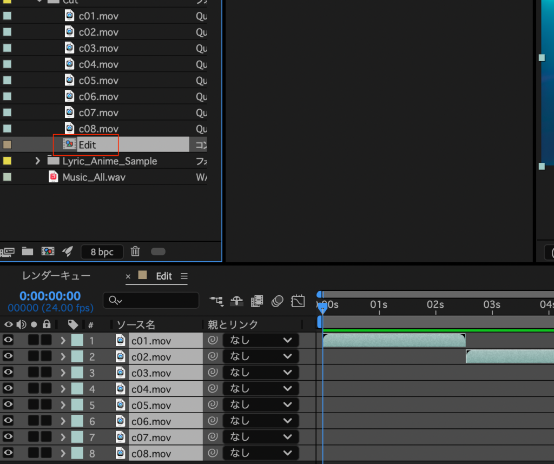Image resolution: width=554 pixels, height=464 pixels.
Task: Expand properties of layer 5 c05.mov
Action: coord(63,405)
